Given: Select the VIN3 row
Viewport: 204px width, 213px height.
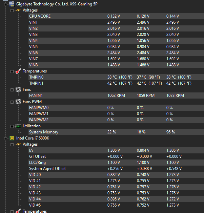Looking at the screenshot, I should [x=116, y=35].
